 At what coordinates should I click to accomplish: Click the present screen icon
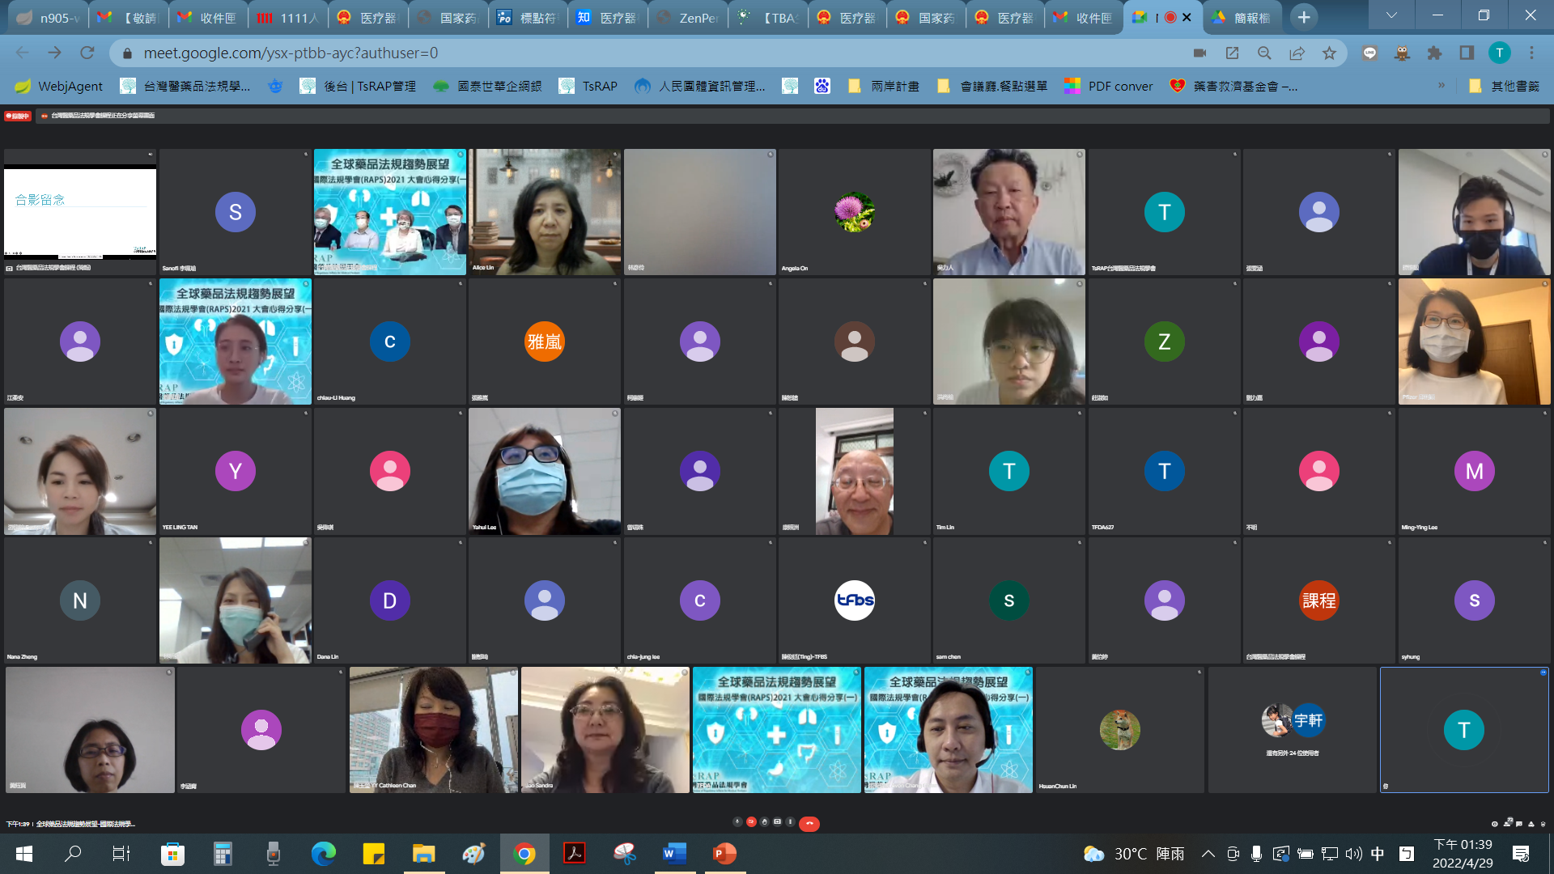777,821
